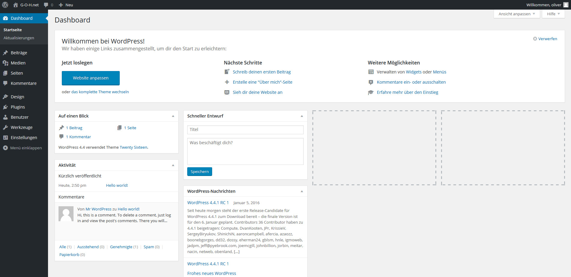The image size is (571, 277).
Task: Open WordPress 4.4.1 RC 1 news headline with date
Action: pos(208,203)
